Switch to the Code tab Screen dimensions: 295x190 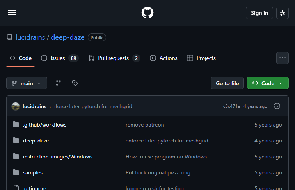click(x=21, y=58)
